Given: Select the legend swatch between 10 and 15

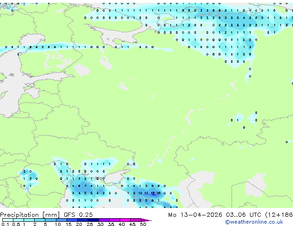Looking at the screenshot, I should coord(61,220).
